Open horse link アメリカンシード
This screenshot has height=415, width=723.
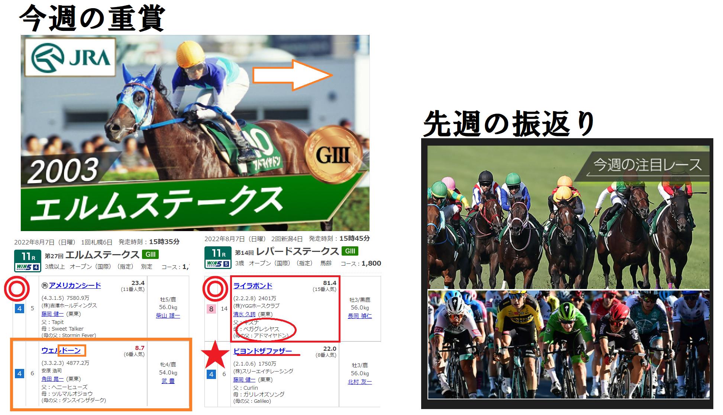75,285
